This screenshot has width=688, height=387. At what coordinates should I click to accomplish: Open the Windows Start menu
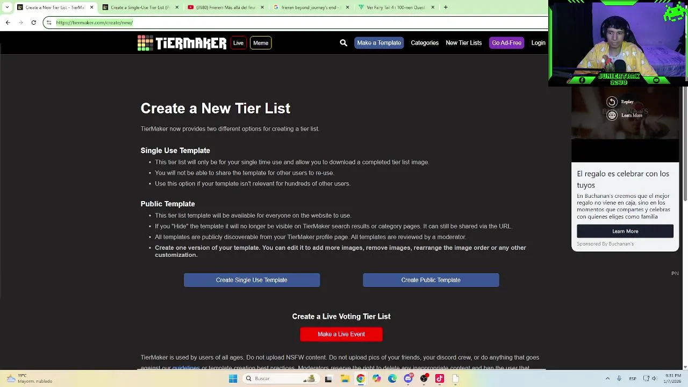pyautogui.click(x=233, y=378)
